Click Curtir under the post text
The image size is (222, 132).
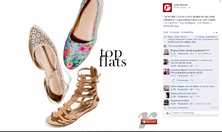(x=165, y=32)
